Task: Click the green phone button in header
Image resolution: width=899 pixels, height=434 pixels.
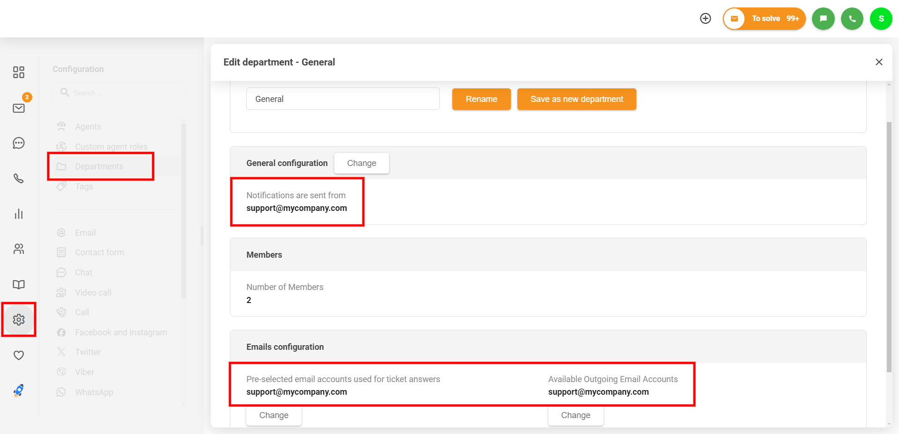Action: click(x=852, y=19)
